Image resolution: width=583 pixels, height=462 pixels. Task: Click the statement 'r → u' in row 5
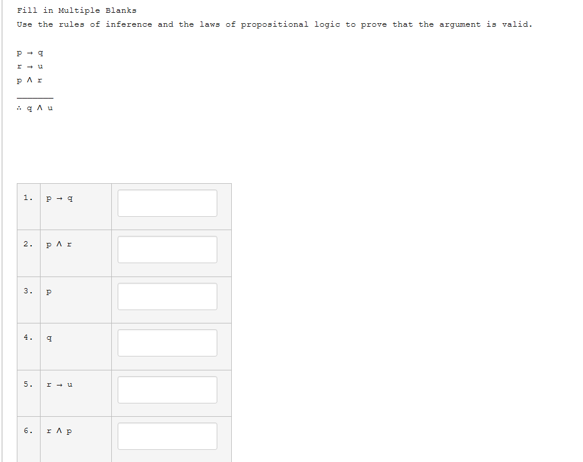coord(59,384)
